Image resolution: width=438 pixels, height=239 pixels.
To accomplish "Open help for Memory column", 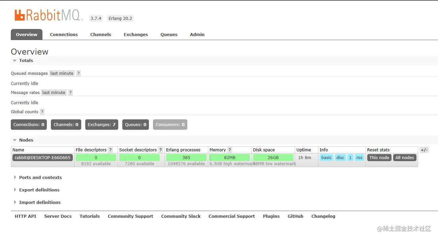I will [x=230, y=150].
